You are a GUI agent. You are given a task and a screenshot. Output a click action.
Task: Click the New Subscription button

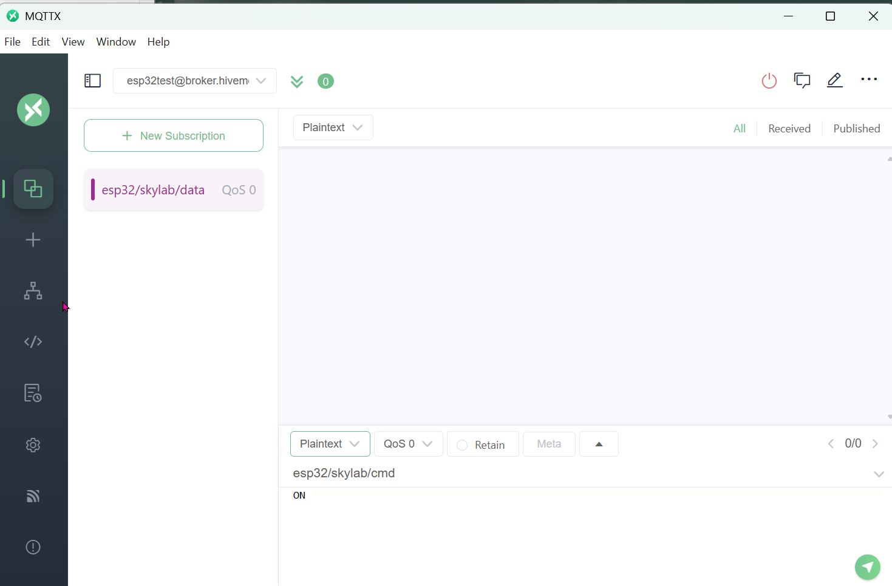click(x=174, y=135)
